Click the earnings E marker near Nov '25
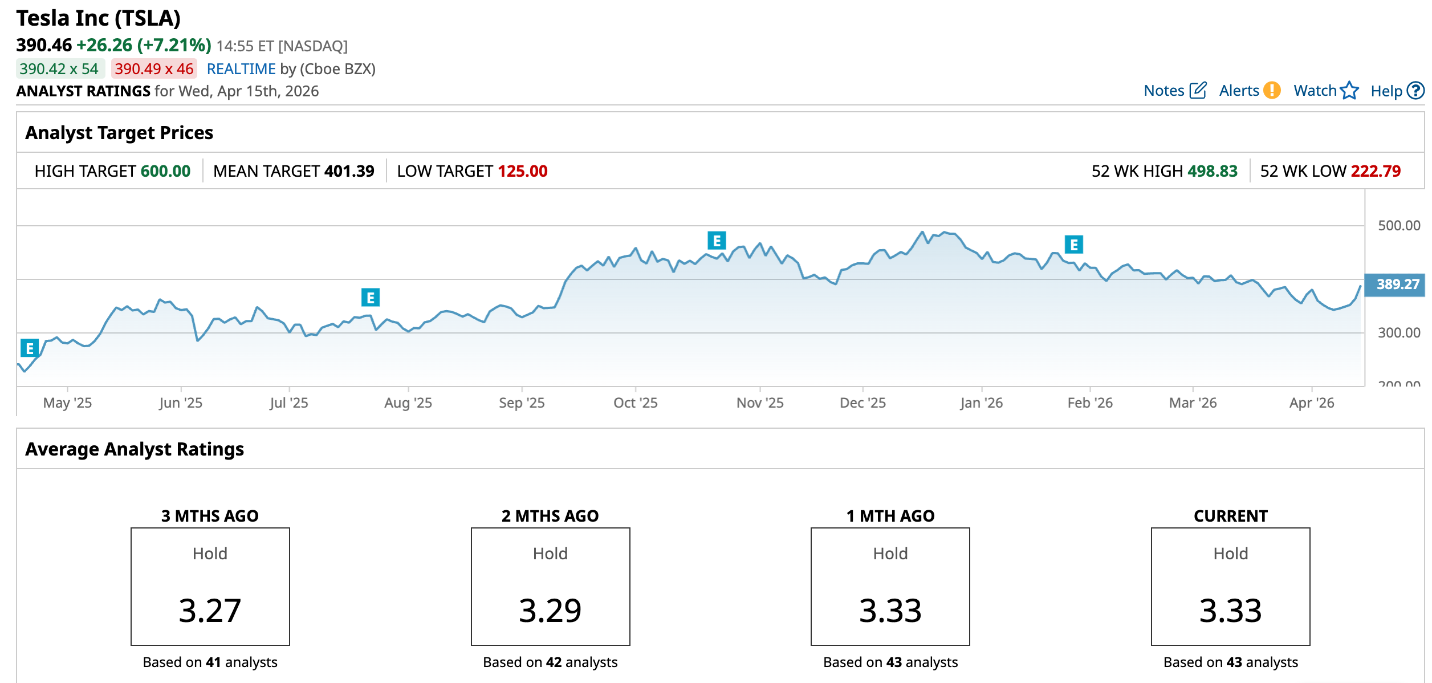The width and height of the screenshot is (1432, 683). [717, 241]
